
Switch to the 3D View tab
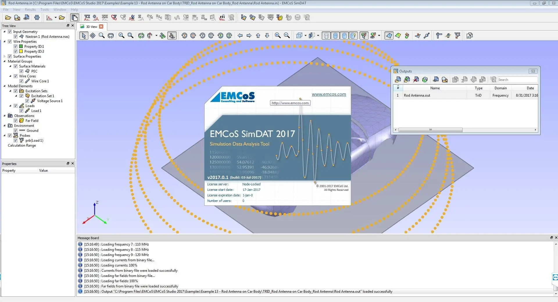(92, 26)
